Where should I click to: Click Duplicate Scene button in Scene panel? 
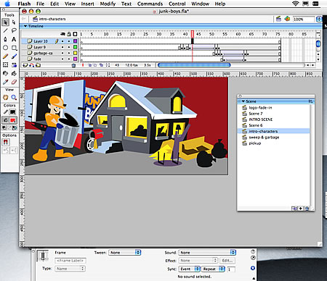(294, 209)
